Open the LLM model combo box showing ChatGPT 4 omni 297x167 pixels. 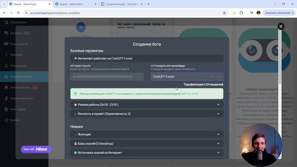(187, 77)
